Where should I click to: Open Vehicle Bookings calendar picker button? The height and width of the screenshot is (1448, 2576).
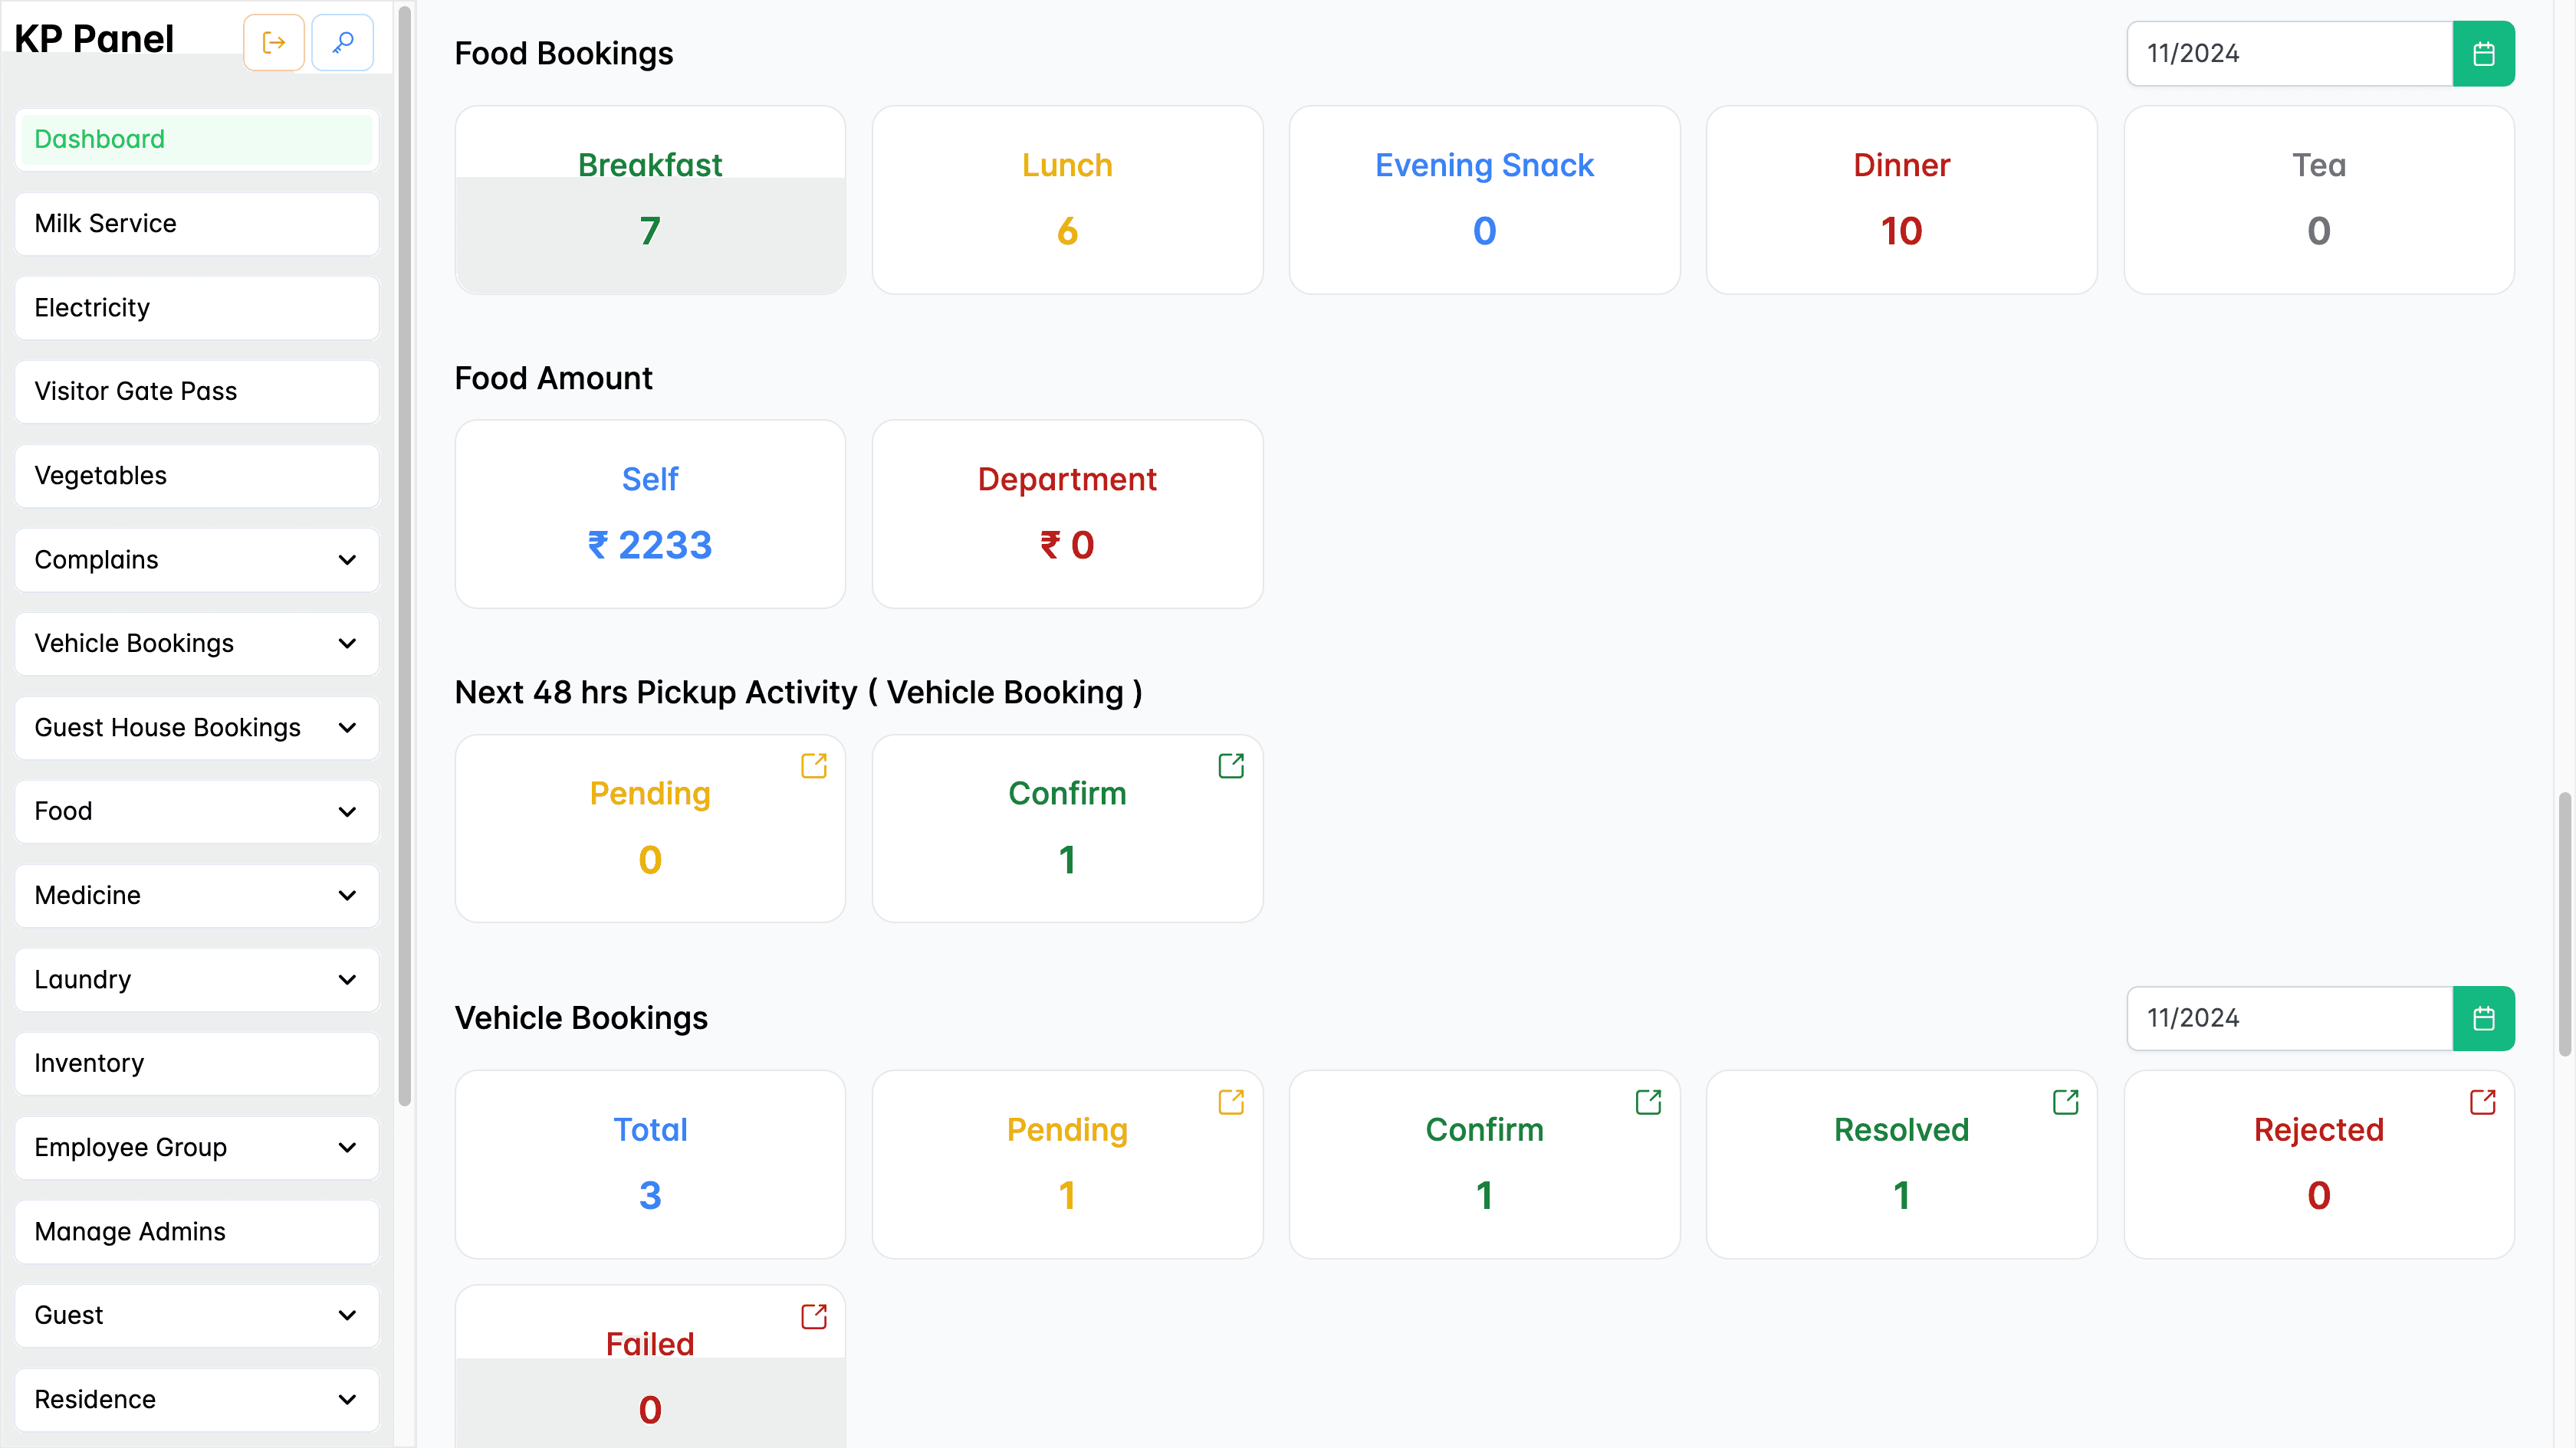(2483, 1018)
